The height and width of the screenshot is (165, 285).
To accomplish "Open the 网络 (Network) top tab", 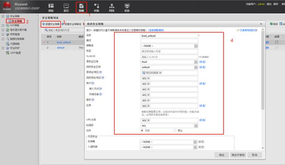I will [x=112, y=8].
